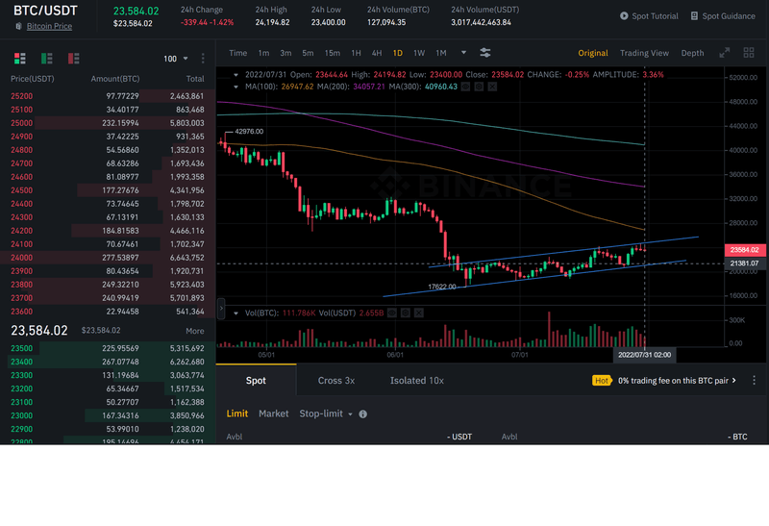Click the 2022/07/31 02:00 crosshair date label
This screenshot has height=526, width=769.
(x=644, y=355)
